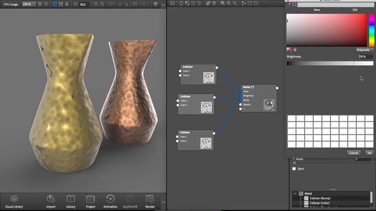Launch KeyShotVR
Viewport: 376px width, 211px height.
(130, 202)
